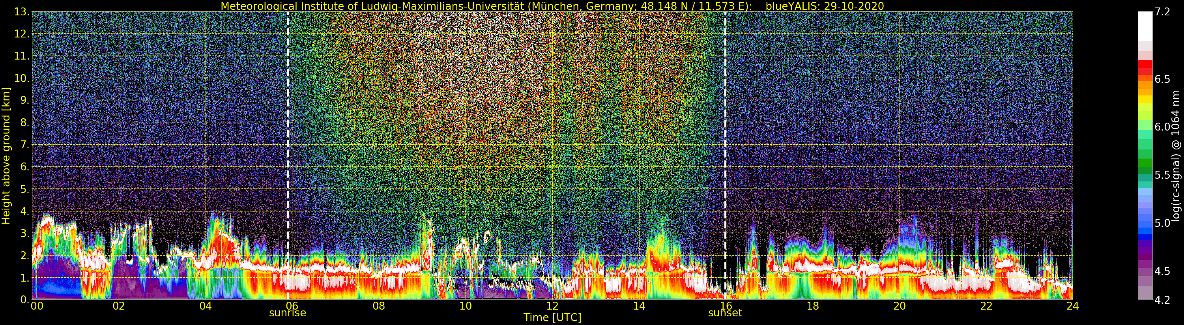Click the 24 tick at the time axis end
This screenshot has height=325, width=1184.
coord(1072,306)
